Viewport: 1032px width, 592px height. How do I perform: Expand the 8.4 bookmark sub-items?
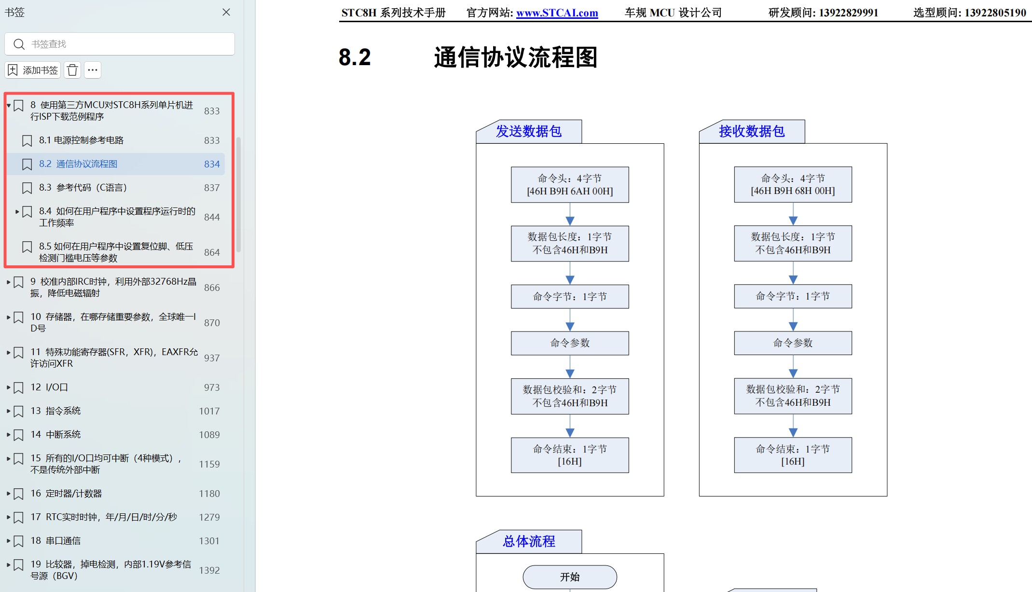(x=17, y=211)
